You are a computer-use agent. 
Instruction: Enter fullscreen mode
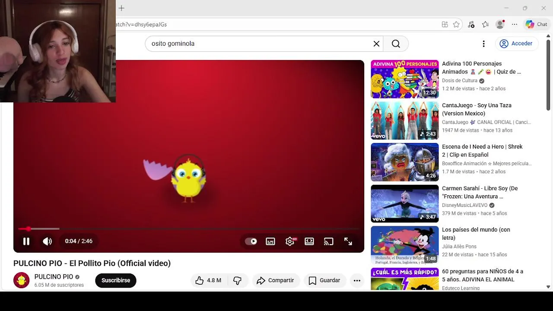pos(348,241)
